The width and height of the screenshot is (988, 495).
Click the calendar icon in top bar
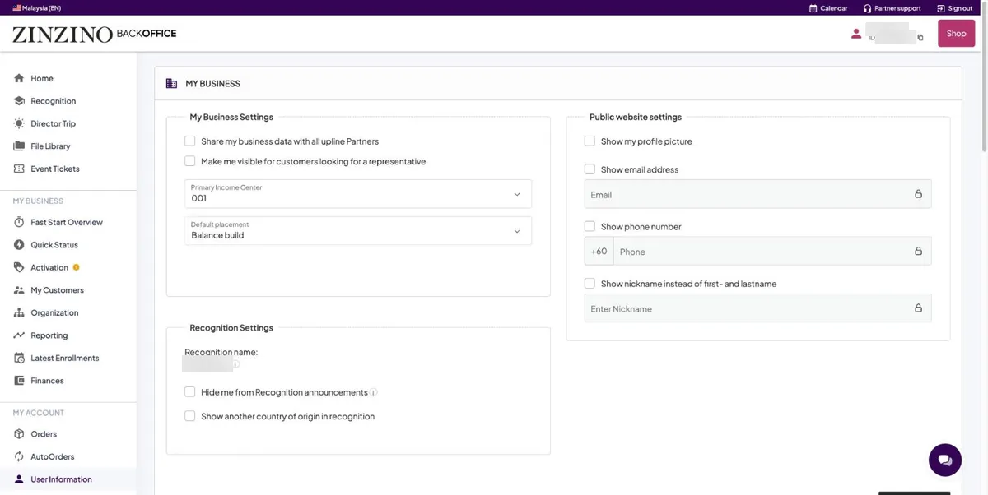pos(813,8)
